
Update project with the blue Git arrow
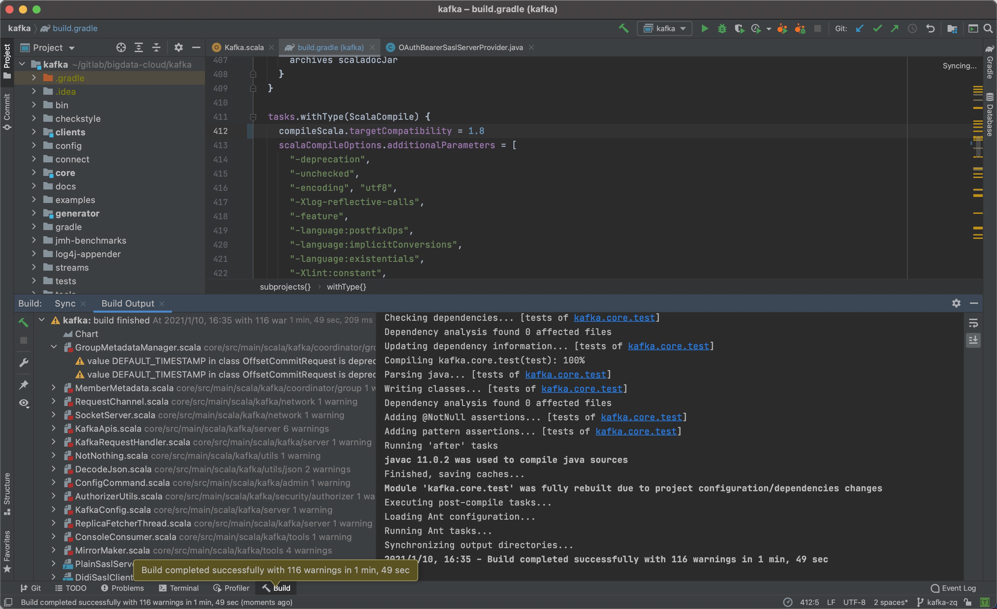coord(860,28)
